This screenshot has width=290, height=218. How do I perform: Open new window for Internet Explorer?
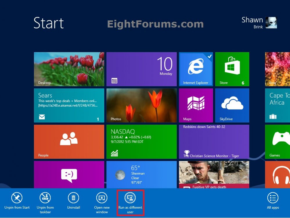coord(102,198)
